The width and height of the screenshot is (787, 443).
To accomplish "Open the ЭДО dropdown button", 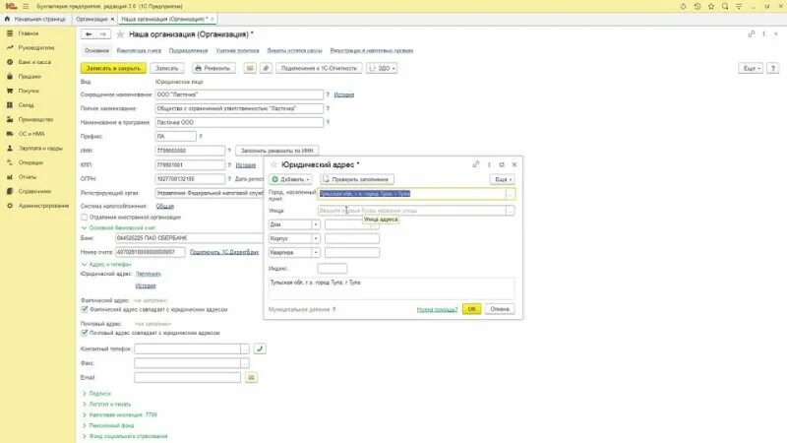I will (x=382, y=68).
